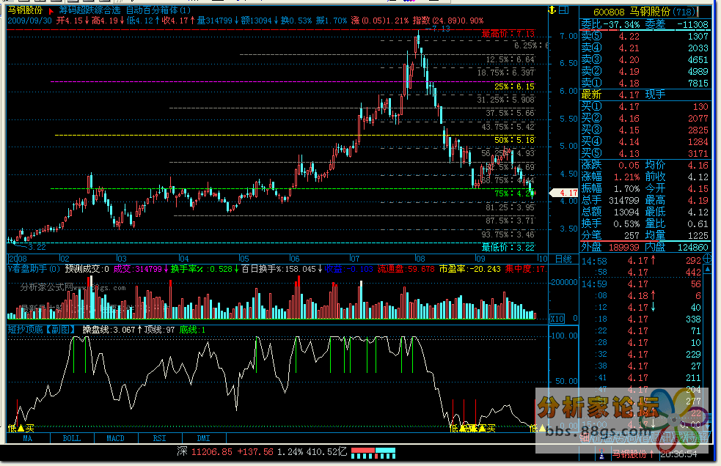
Task: Click the 低▲买 signal at chart's left end
Action: click(x=21, y=429)
